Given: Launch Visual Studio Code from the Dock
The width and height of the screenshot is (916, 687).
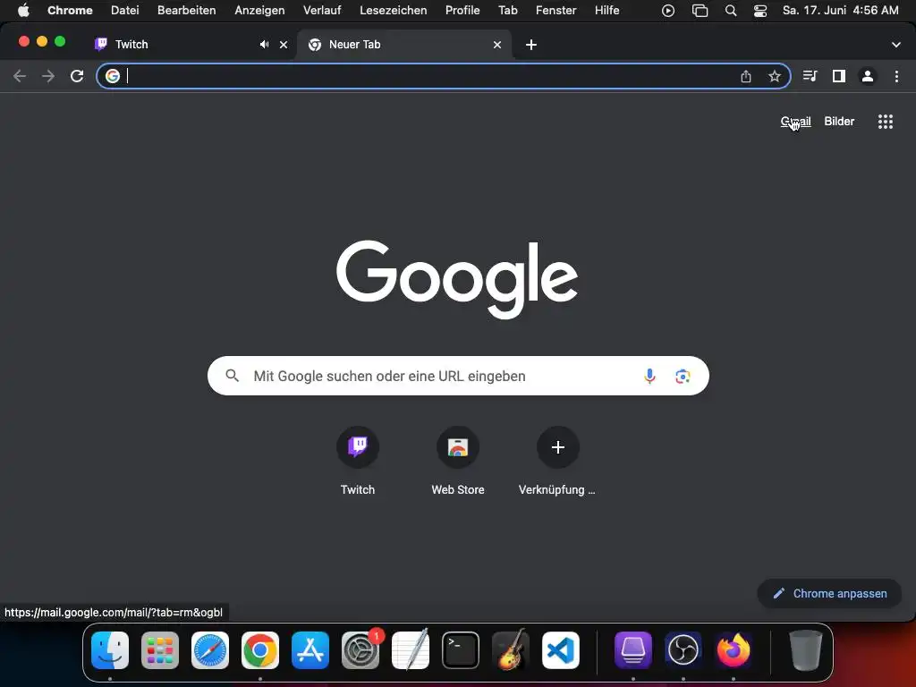Looking at the screenshot, I should 561,650.
